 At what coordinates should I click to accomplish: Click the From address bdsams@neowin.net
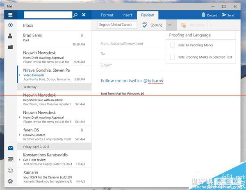coord(127,43)
